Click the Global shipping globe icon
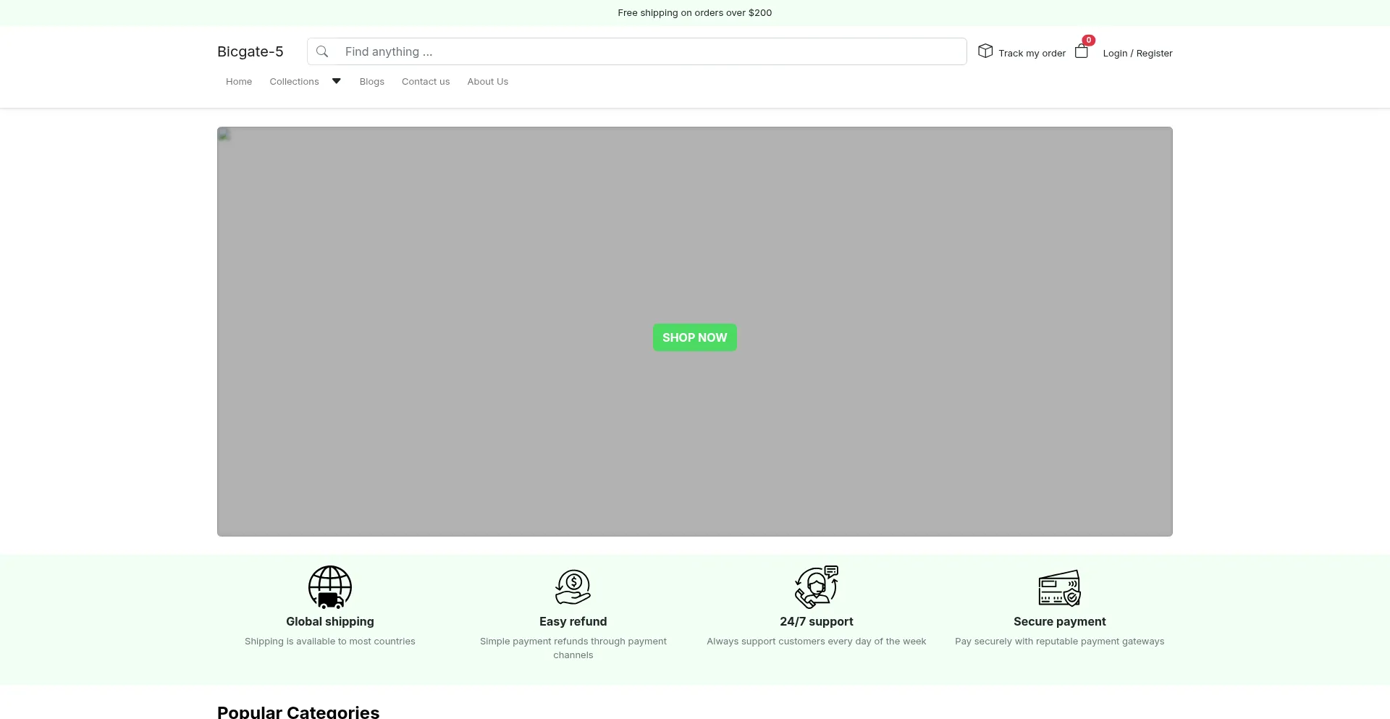This screenshot has width=1390, height=719. (329, 586)
